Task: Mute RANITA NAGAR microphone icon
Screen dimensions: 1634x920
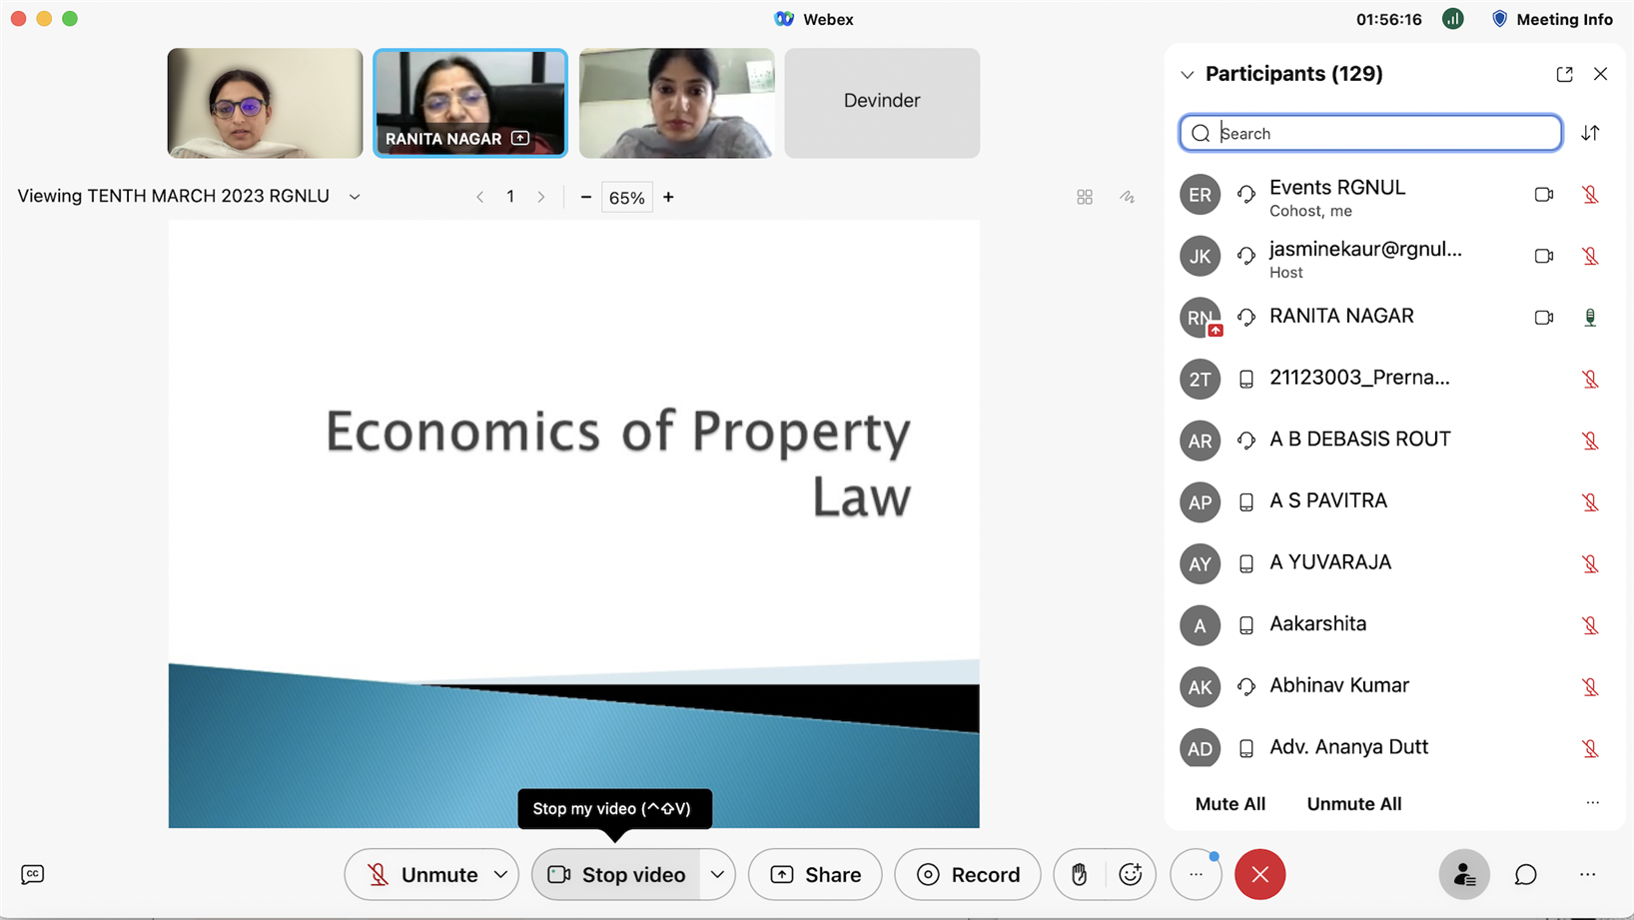Action: pos(1590,318)
